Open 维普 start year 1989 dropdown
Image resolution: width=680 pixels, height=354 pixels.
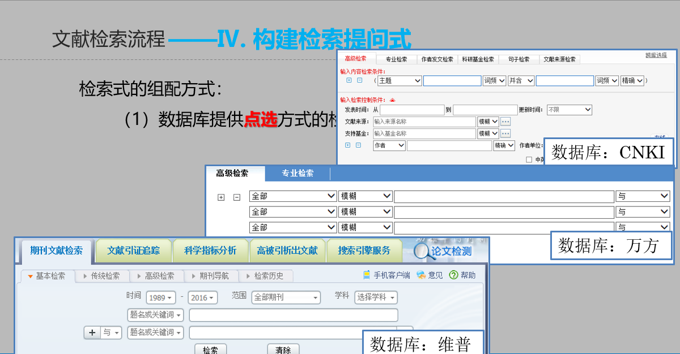click(x=161, y=297)
